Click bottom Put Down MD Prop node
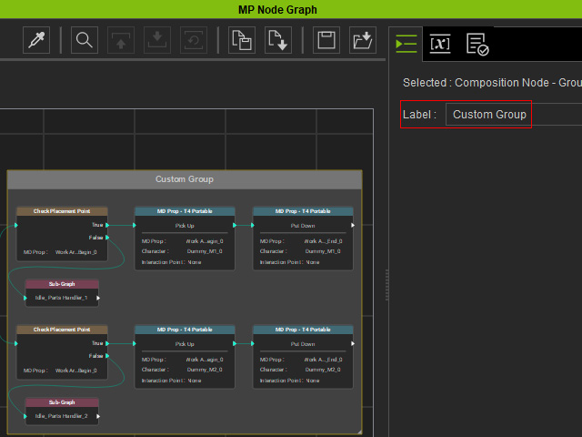The height and width of the screenshot is (437, 582). click(303, 357)
